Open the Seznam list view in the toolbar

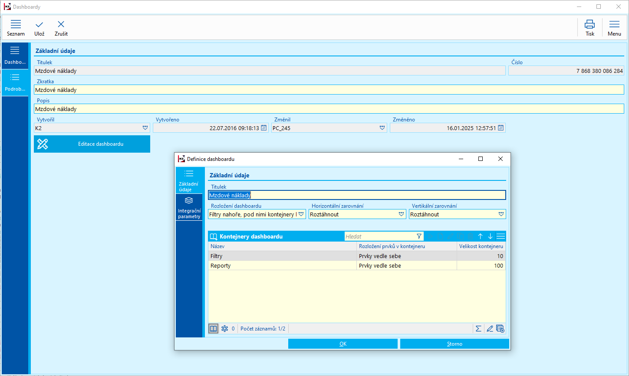pos(16,28)
